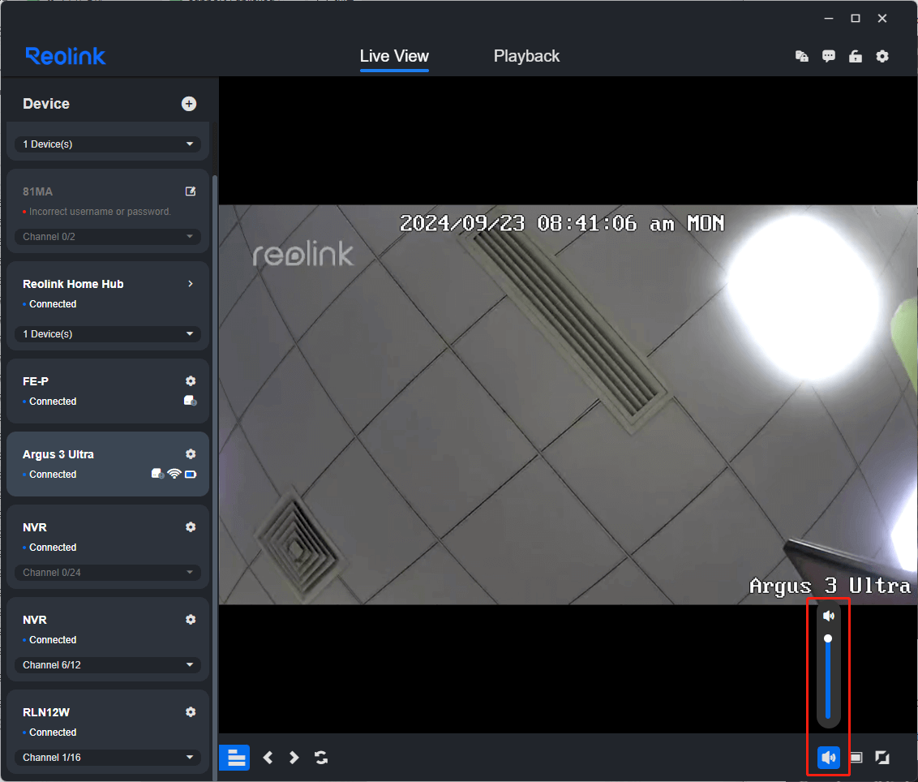
Task: Open Home Hub 1 Device(s) dropdown
Action: point(108,334)
